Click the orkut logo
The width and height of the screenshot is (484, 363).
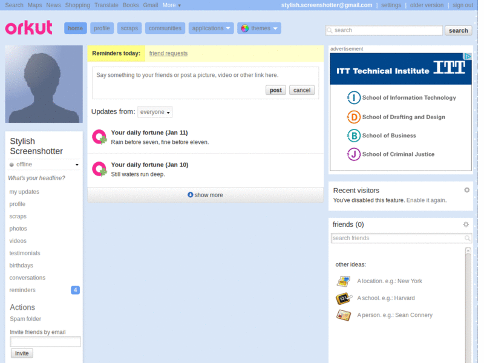click(28, 27)
